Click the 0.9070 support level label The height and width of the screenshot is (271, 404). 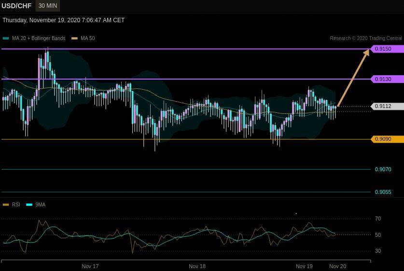click(383, 169)
